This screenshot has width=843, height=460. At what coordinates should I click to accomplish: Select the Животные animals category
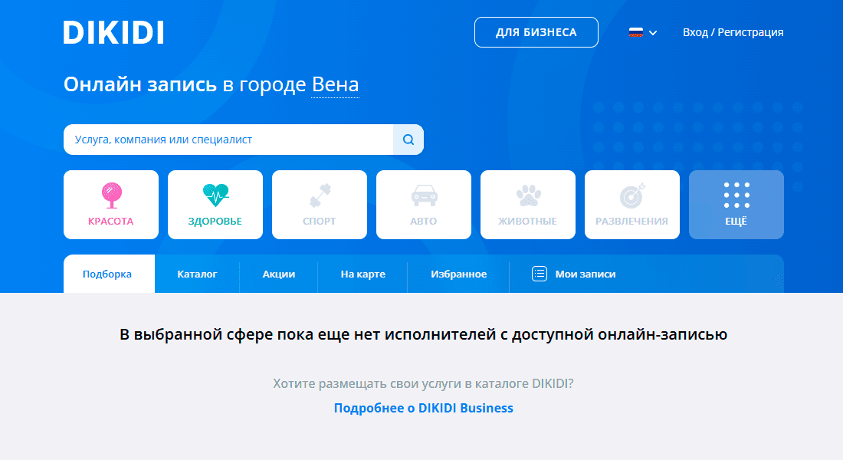coord(528,205)
